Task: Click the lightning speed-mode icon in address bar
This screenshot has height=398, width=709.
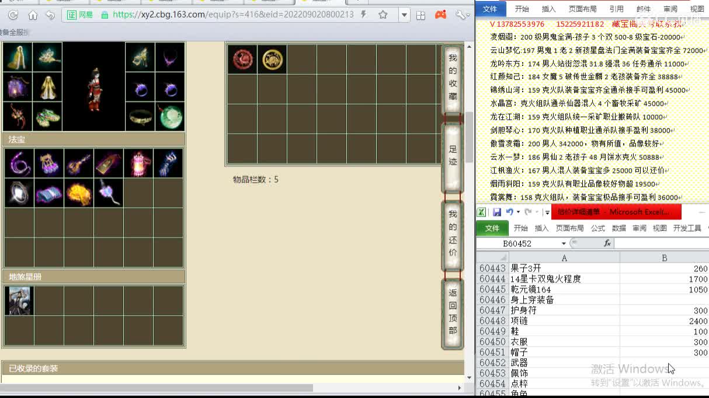Action: tap(364, 15)
